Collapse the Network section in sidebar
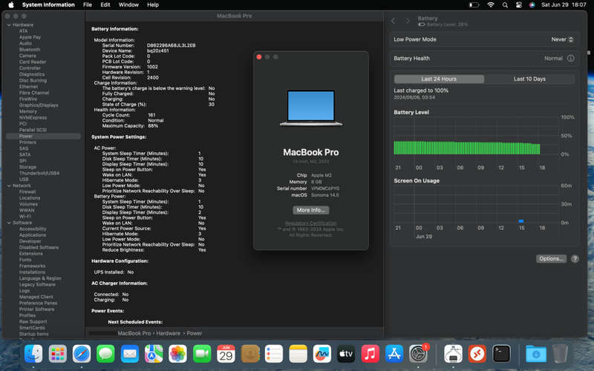594x371 pixels. tap(9, 186)
